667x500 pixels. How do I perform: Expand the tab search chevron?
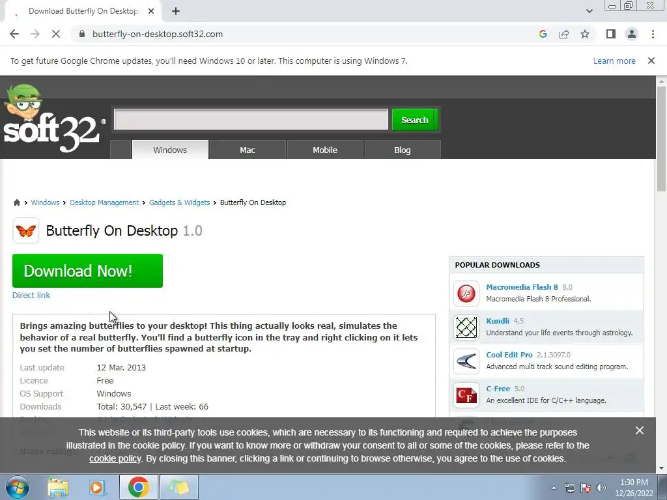[x=589, y=11]
